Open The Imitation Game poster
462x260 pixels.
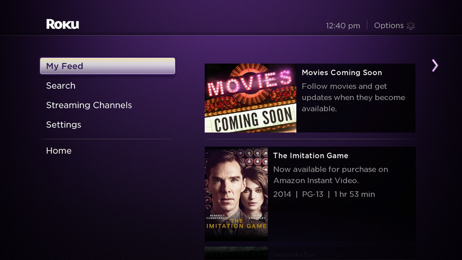coord(236,194)
